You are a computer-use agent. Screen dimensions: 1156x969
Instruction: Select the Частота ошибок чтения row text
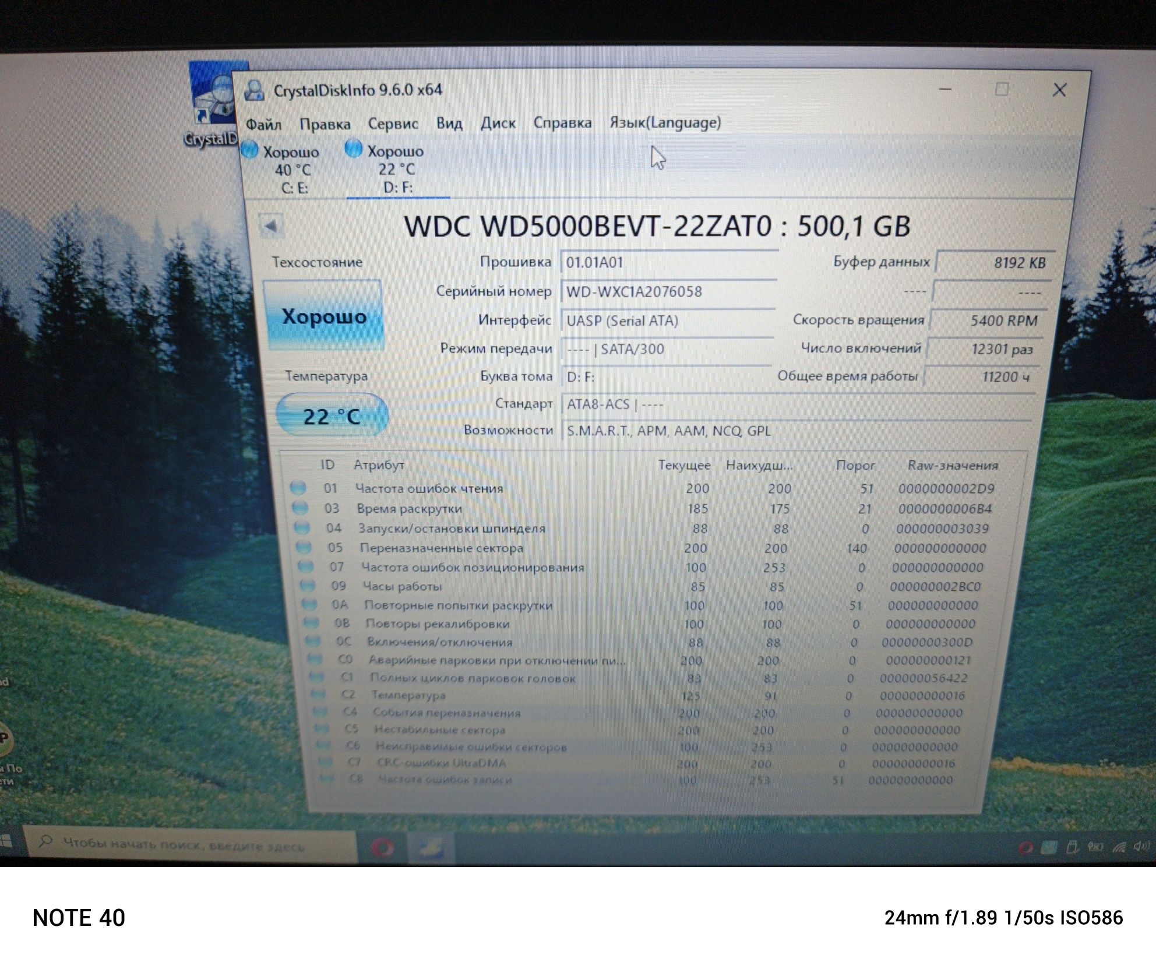[429, 488]
